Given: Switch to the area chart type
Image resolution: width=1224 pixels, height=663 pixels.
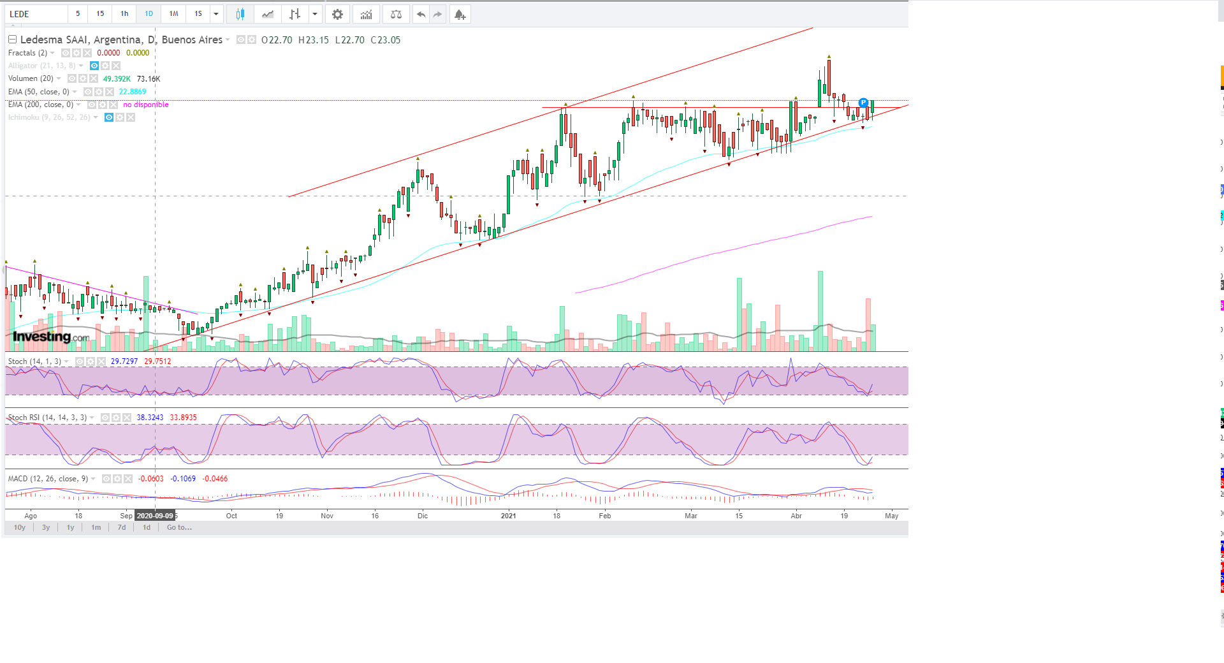Looking at the screenshot, I should point(268,14).
